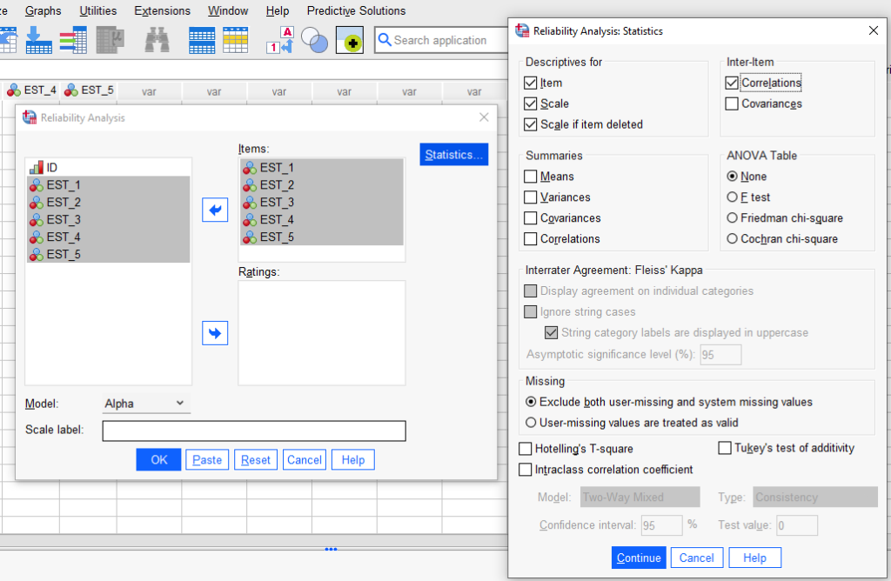
Task: Enable Inter-Item Covariances checkbox
Action: (x=732, y=104)
